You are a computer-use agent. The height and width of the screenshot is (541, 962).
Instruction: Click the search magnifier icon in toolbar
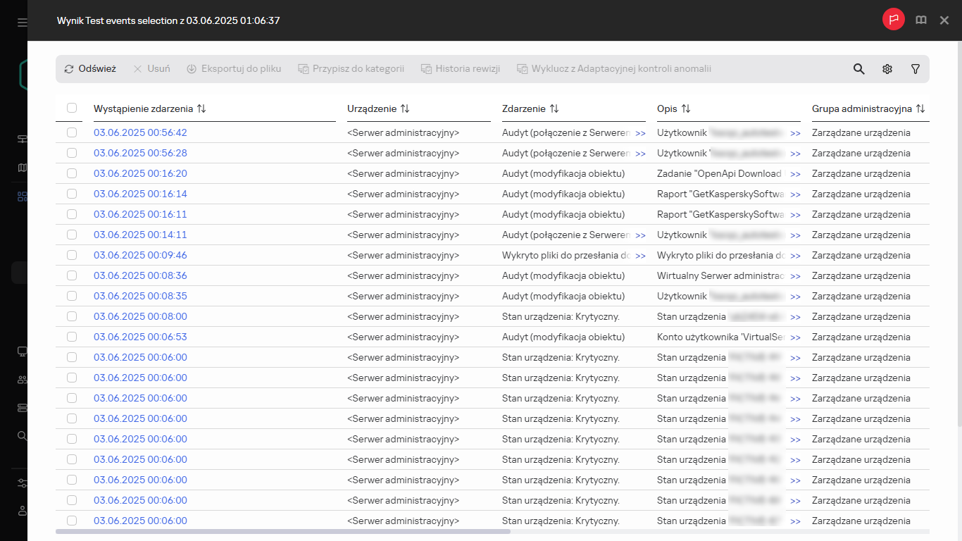(858, 69)
